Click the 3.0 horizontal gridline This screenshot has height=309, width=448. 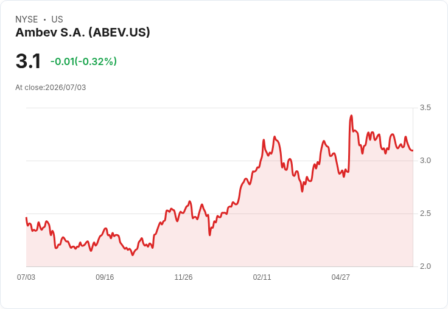click(x=220, y=161)
